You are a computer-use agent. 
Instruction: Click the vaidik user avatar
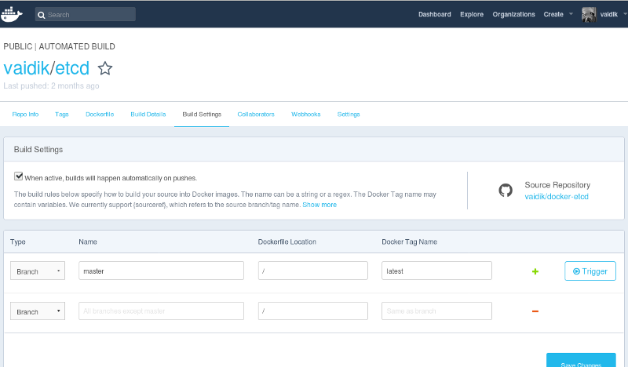[x=589, y=15]
